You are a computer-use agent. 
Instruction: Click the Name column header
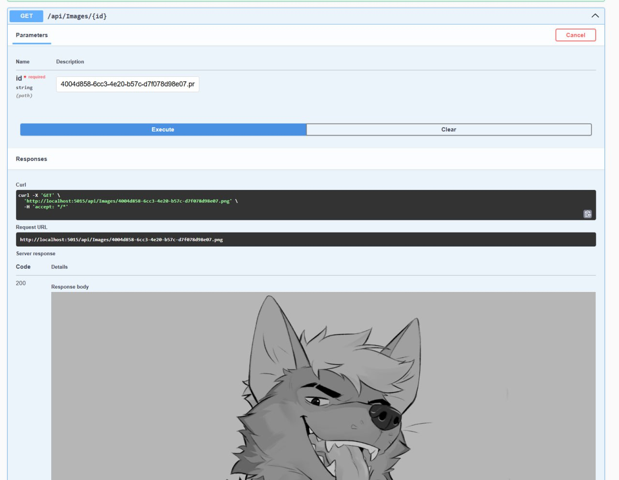[23, 62]
